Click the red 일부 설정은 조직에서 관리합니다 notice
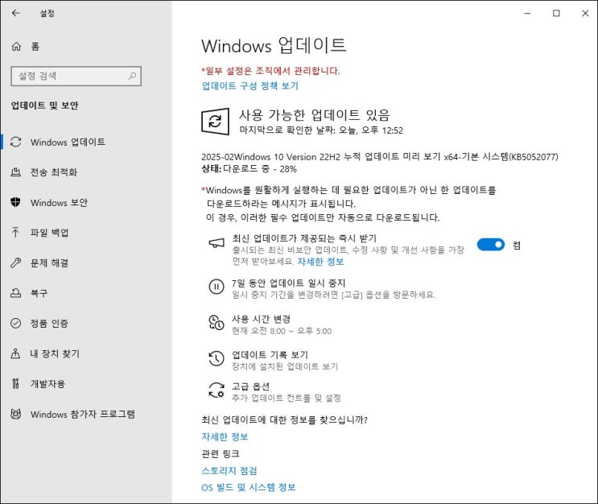This screenshot has width=598, height=504. [x=270, y=71]
